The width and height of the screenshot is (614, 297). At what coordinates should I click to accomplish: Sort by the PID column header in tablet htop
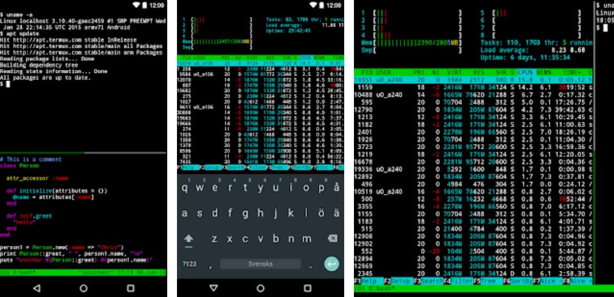click(367, 72)
